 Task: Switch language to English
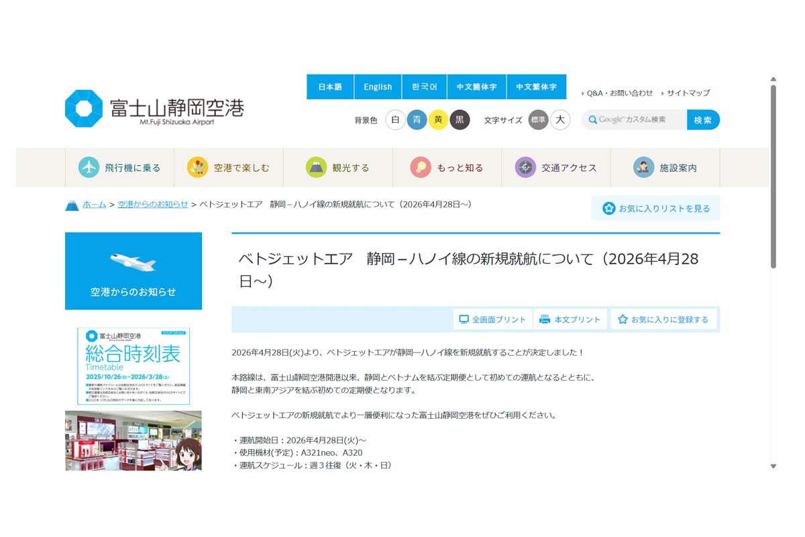[x=377, y=87]
